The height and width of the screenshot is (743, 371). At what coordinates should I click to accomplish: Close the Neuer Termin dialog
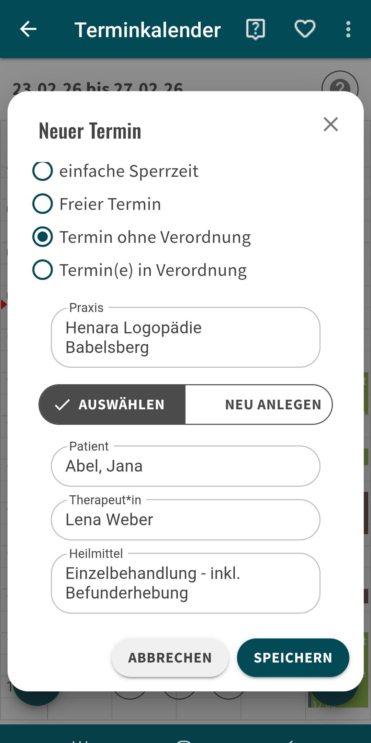coord(330,124)
